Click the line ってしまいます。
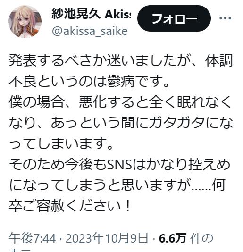 (x=61, y=144)
